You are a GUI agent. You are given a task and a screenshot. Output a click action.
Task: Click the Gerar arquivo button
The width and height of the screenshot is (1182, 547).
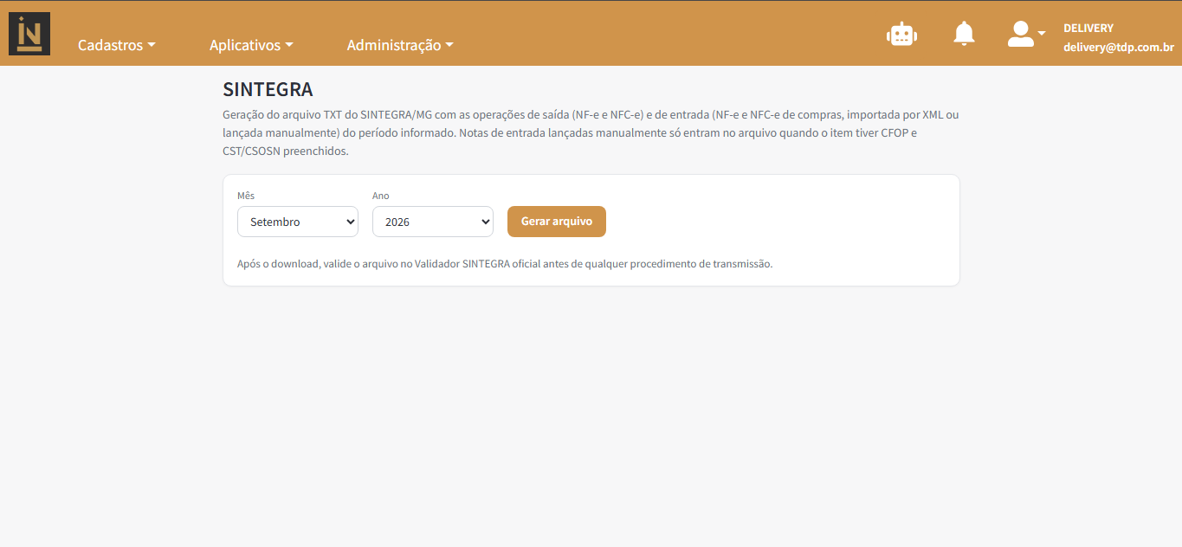coord(557,222)
